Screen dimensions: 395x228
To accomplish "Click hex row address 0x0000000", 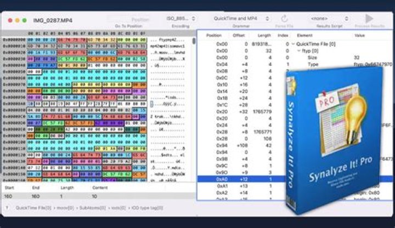I will point(14,40).
